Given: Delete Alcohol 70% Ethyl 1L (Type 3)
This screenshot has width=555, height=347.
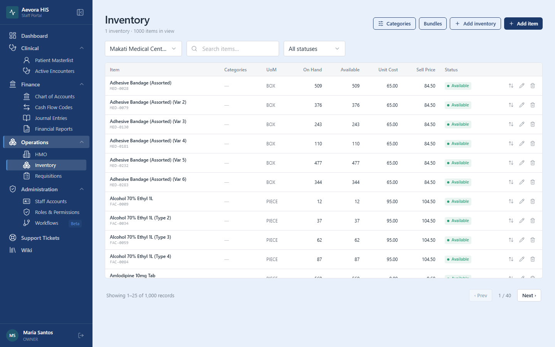Looking at the screenshot, I should click(533, 240).
